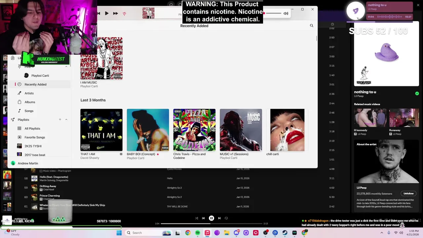This screenshot has width=423, height=238.
Task: Open Pizza and Codeine album cover
Action: coord(194,130)
